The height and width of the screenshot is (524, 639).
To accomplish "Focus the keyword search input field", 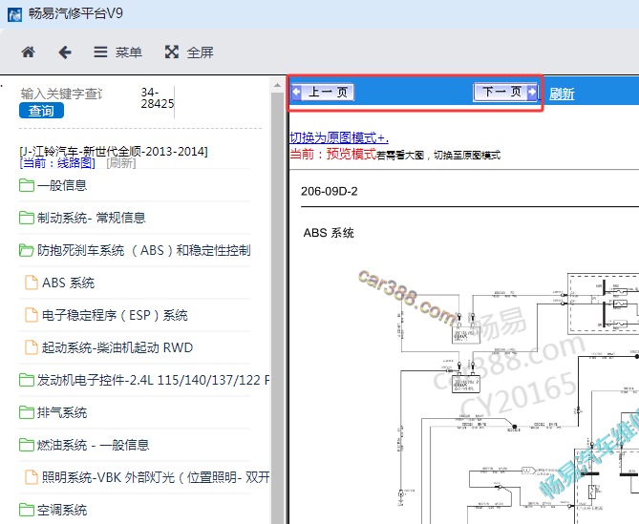I will [61, 94].
